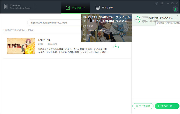
Task: Click the 45.4% progress circle
Action: (x=137, y=19)
